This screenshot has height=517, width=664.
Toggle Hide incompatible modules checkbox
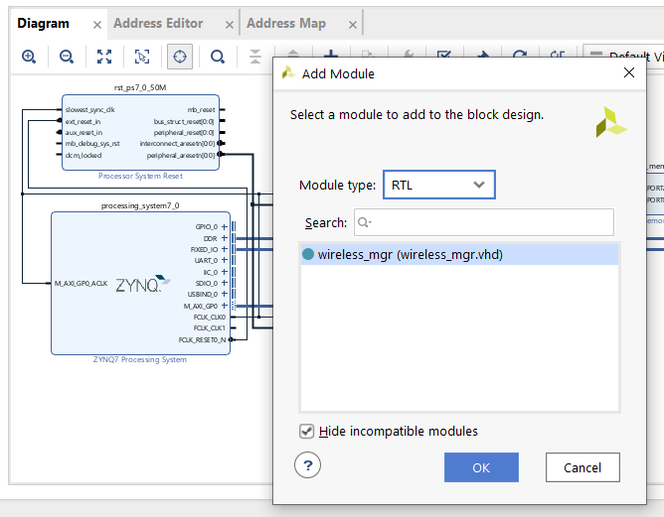point(306,432)
